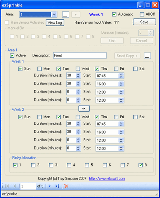Click the record position number field
160x198 pixels.
pos(28,186)
